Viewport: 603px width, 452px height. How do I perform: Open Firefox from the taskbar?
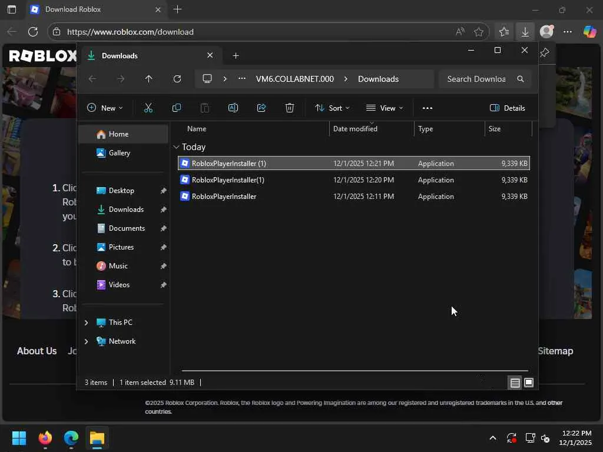(45, 438)
